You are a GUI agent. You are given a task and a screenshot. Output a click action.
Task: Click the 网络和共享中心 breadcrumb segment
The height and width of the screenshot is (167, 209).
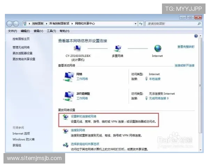(x=85, y=24)
